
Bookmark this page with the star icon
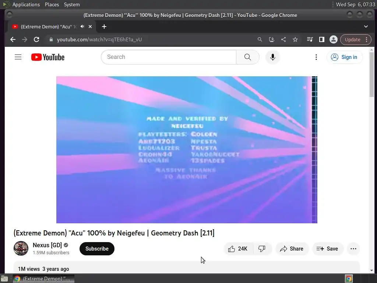[x=295, y=39]
